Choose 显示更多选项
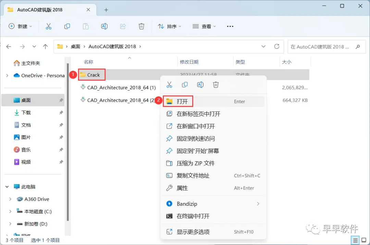 coord(213,232)
